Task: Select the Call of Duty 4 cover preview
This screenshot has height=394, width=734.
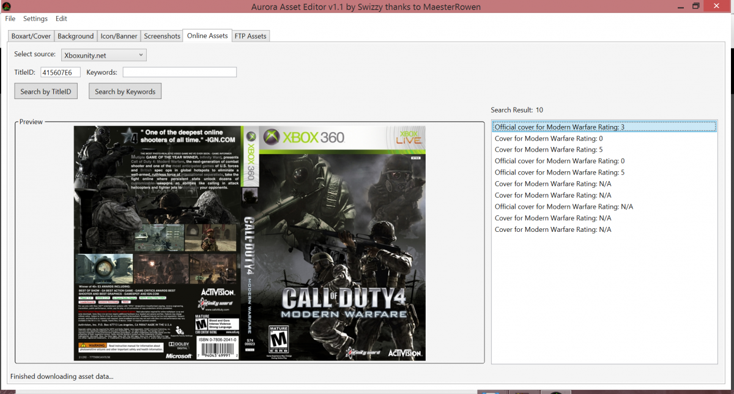Action: point(250,243)
